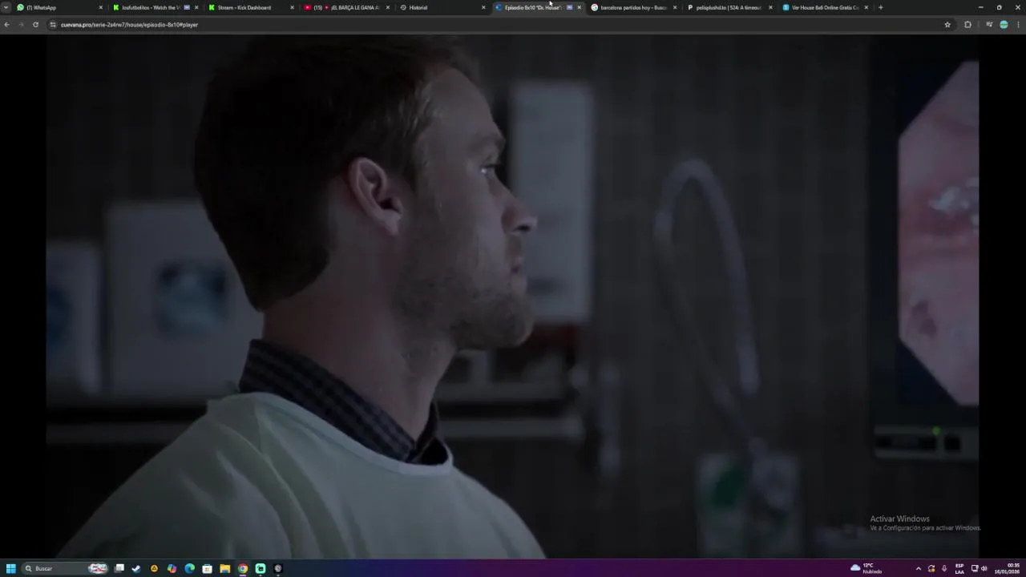Open the media control button in toolbar
The image size is (1026, 577).
[x=989, y=25]
